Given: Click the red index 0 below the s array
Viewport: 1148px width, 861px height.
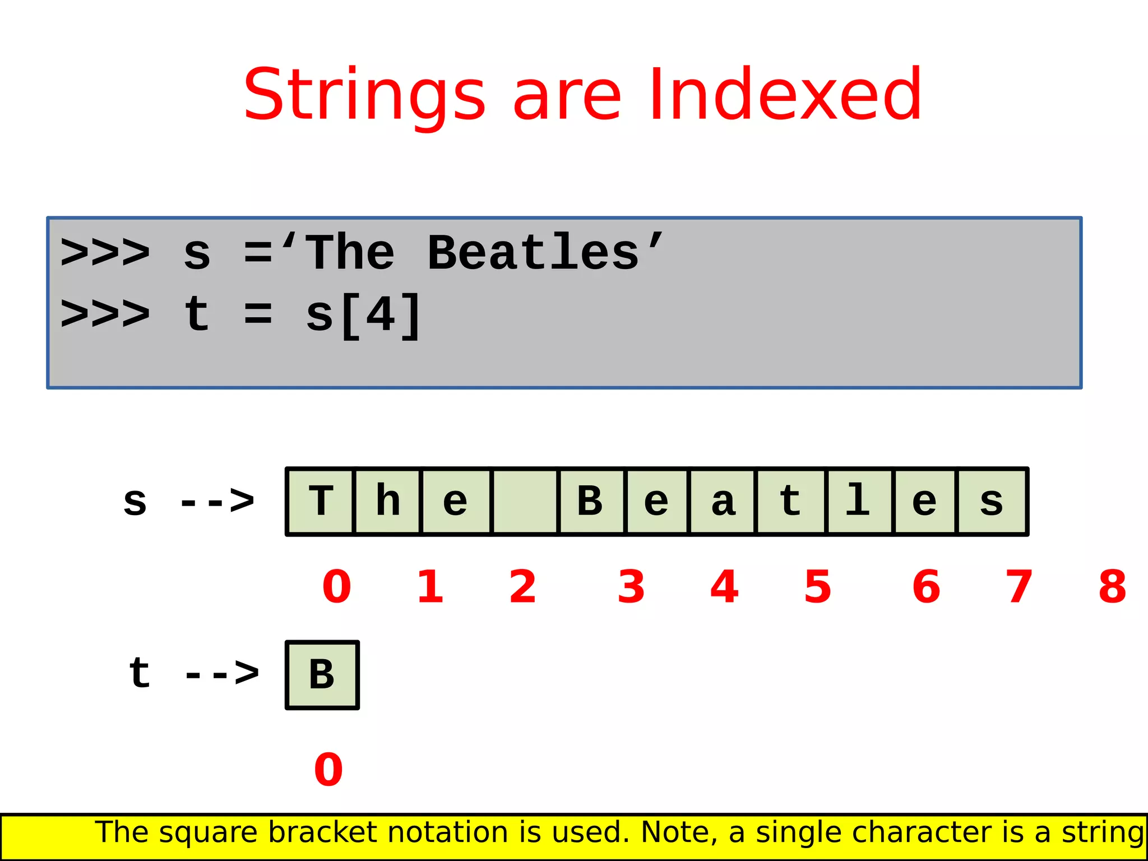Looking at the screenshot, I should click(337, 587).
